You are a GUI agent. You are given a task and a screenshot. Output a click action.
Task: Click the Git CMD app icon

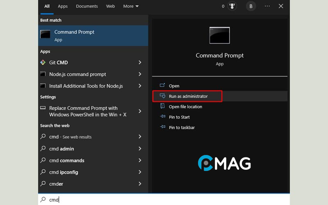coord(43,62)
